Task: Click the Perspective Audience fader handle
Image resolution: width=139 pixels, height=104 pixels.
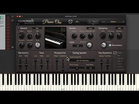Action: pyautogui.click(x=63, y=69)
